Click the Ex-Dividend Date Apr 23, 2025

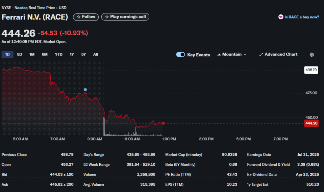click(x=307, y=175)
